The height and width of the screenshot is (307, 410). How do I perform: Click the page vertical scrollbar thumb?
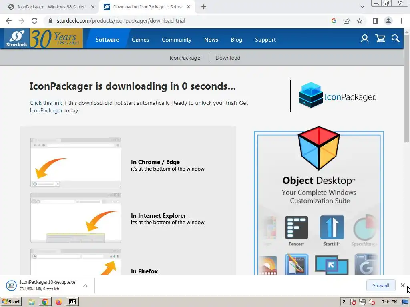407,88
